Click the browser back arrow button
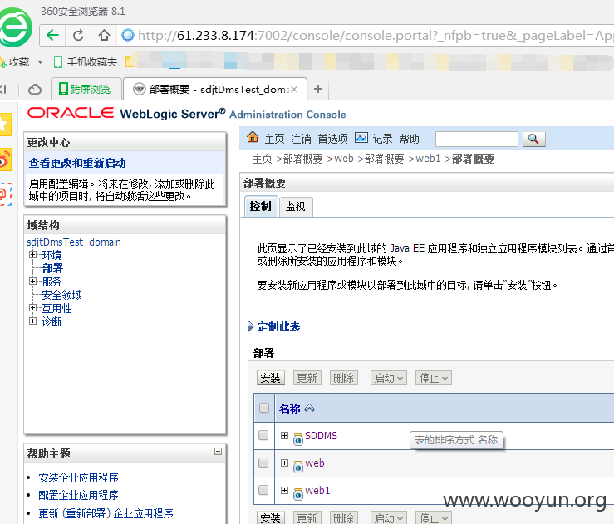Image resolution: width=614 pixels, height=524 pixels. (x=53, y=35)
